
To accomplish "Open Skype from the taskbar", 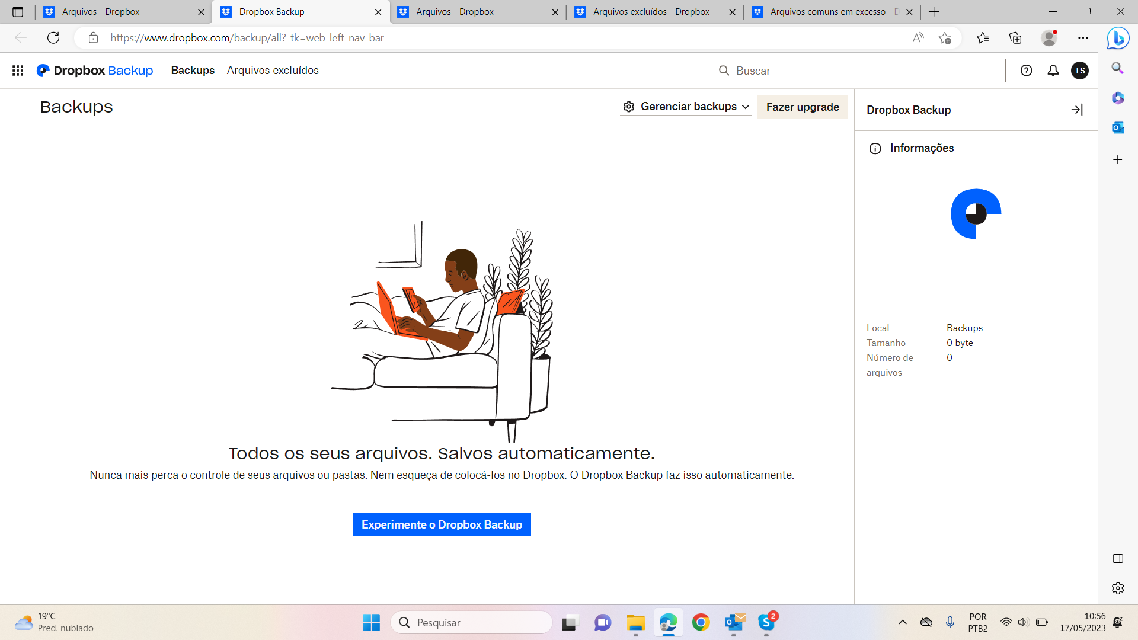I will tap(766, 622).
